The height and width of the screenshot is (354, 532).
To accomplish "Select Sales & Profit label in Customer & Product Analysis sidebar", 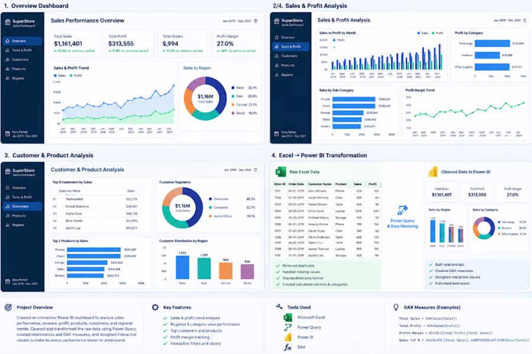I will coord(22,197).
